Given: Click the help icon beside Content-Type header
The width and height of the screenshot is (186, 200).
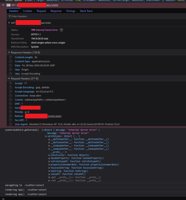Looking at the screenshot, I should [x=11, y=62].
